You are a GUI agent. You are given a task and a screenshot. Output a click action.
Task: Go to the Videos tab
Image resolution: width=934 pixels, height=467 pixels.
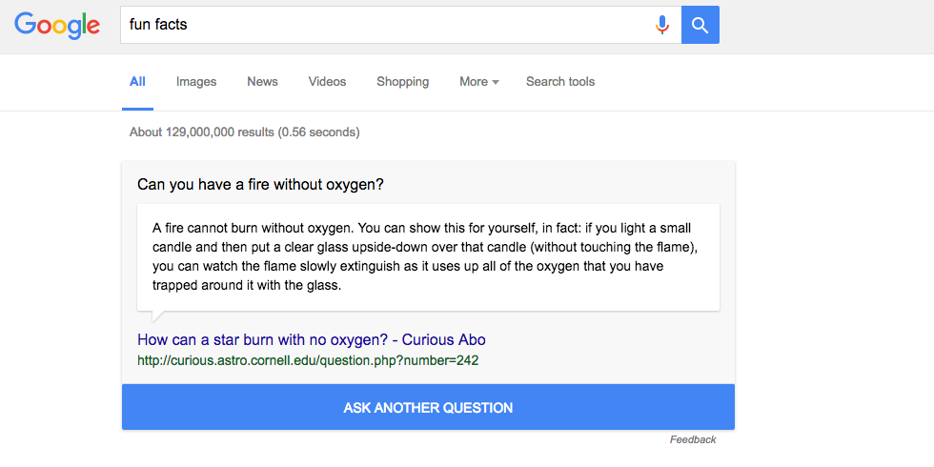(327, 82)
